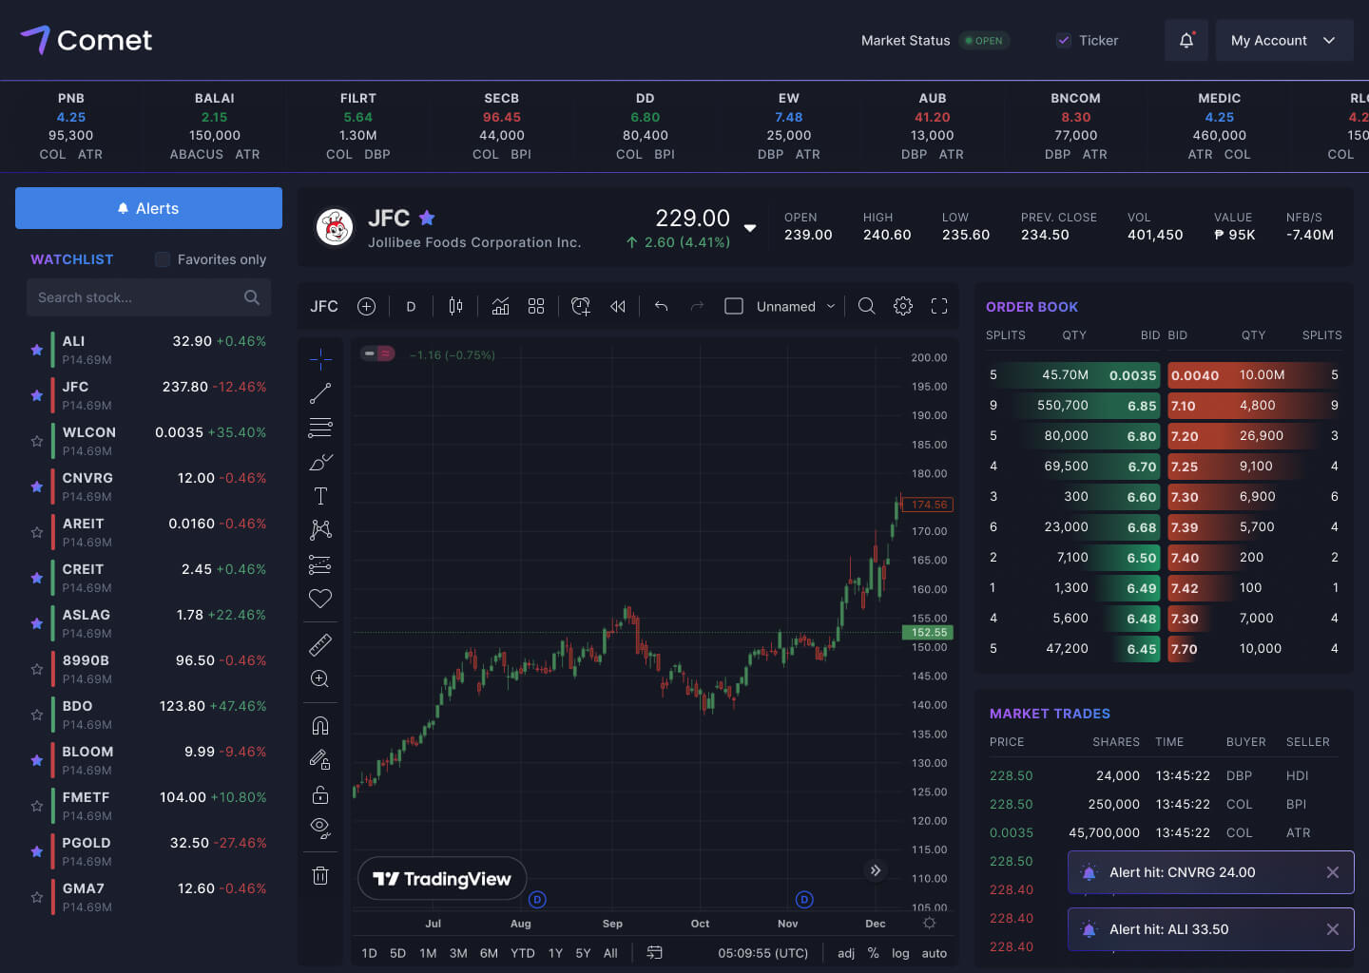
Task: Toggle stay in drawing mode icon
Action: click(320, 760)
